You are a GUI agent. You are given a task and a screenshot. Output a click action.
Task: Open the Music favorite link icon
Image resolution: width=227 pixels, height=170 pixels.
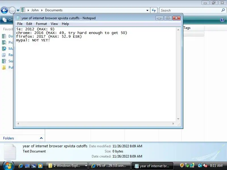click(4, 48)
